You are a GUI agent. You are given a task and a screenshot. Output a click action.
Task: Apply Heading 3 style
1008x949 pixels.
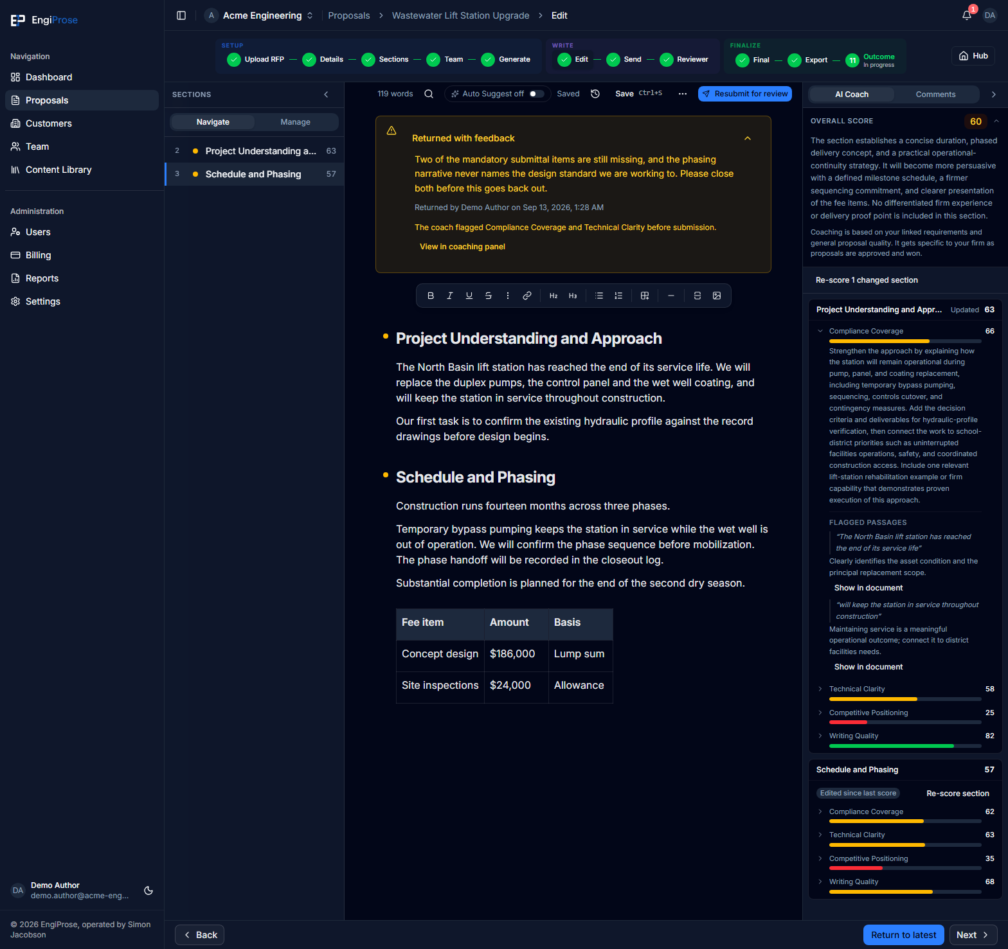coord(573,296)
